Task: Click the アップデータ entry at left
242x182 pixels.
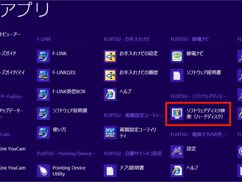Action: (x=11, y=113)
